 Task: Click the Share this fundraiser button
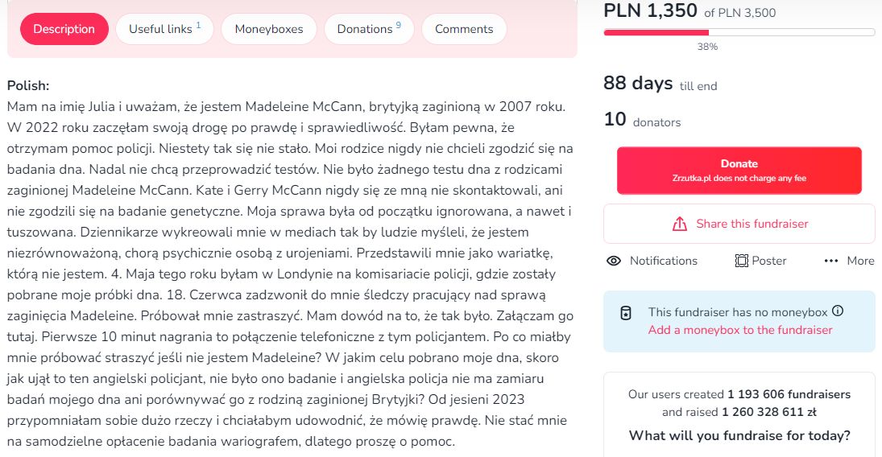(x=739, y=224)
